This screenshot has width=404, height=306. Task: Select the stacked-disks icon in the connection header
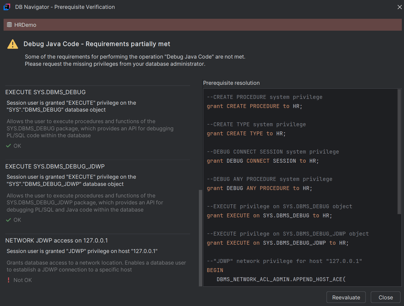pos(9,25)
